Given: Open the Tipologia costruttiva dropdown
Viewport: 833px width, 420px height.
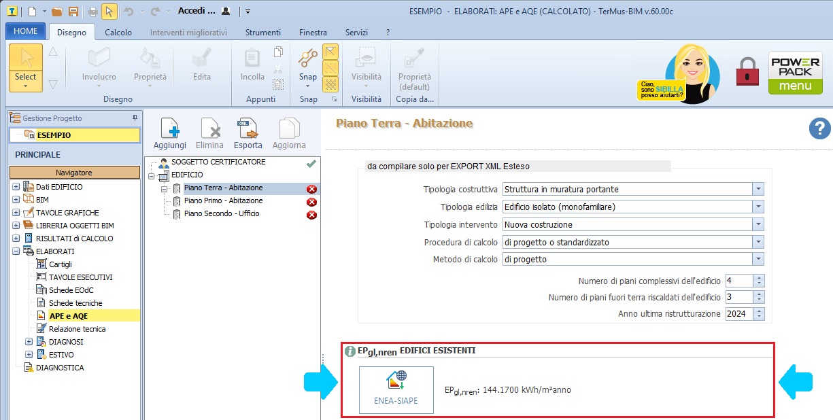Looking at the screenshot, I should [758, 189].
